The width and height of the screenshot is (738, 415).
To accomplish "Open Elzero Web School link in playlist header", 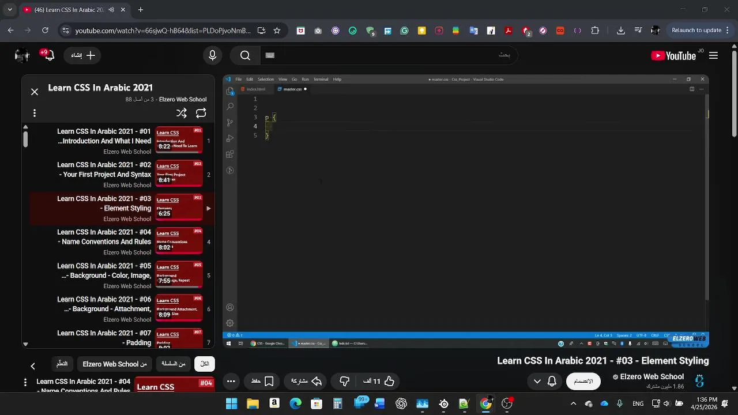I will [x=182, y=99].
